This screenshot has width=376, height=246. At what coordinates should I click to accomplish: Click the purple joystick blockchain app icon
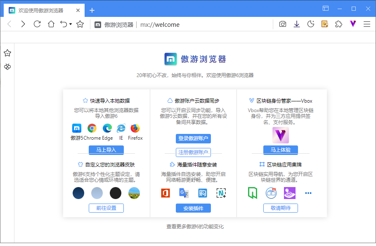(x=290, y=193)
